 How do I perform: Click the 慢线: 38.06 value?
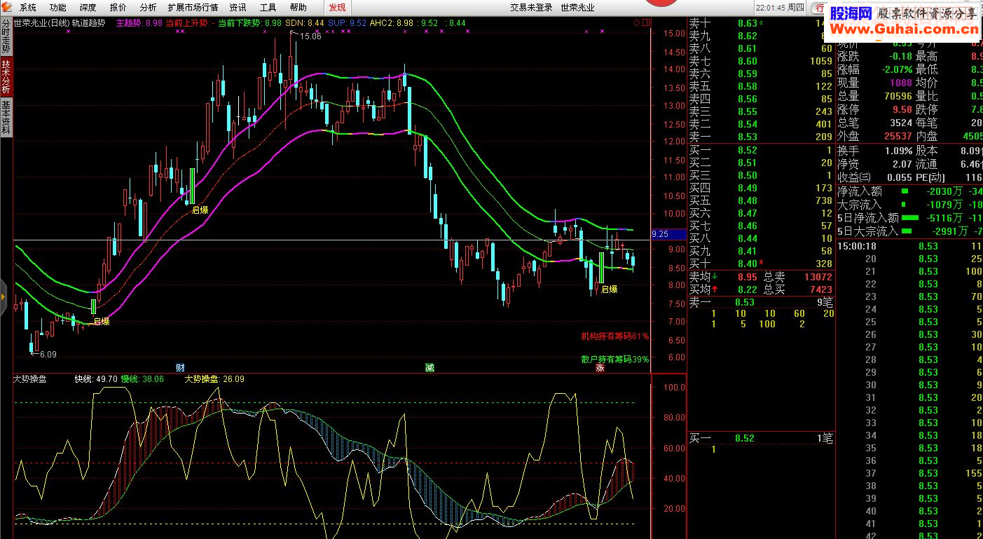coord(142,378)
